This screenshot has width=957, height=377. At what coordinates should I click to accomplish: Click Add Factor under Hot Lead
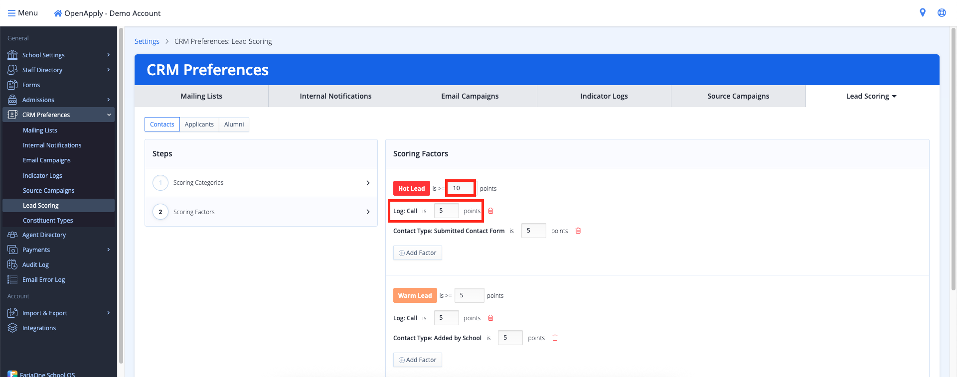(418, 253)
